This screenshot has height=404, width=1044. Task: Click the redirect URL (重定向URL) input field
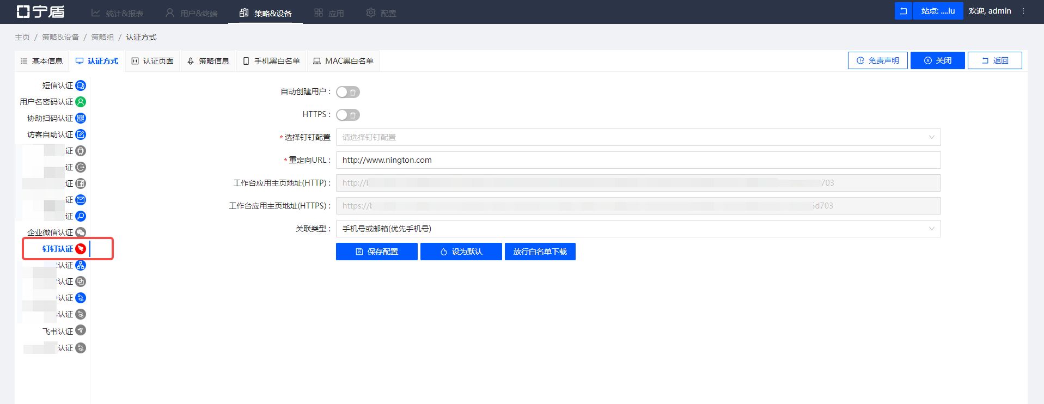coord(638,160)
